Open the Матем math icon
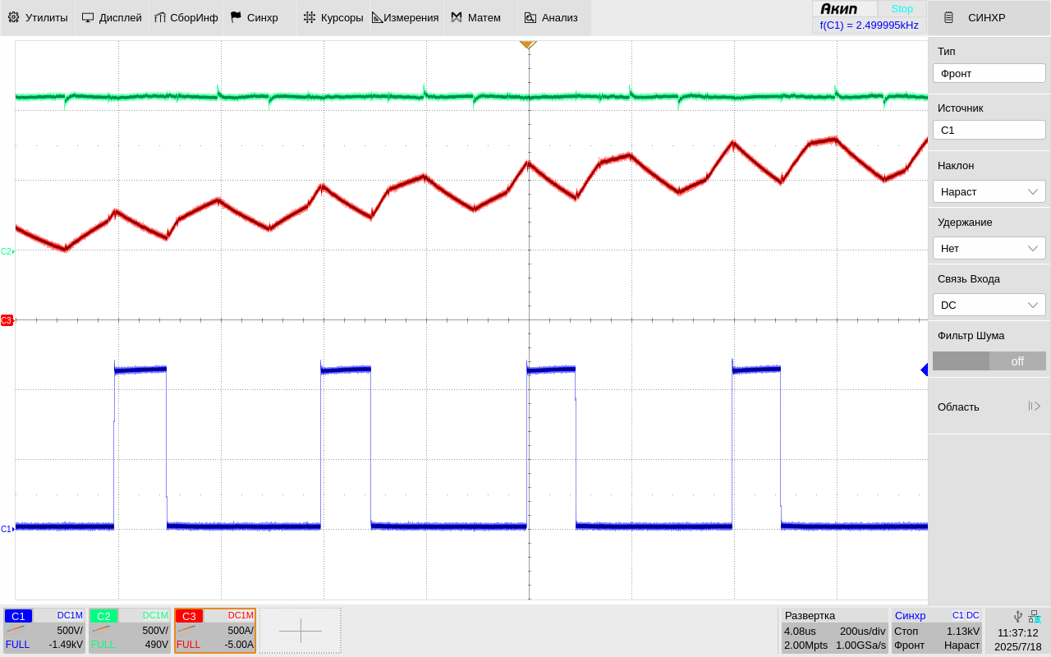The image size is (1051, 657). tap(457, 17)
